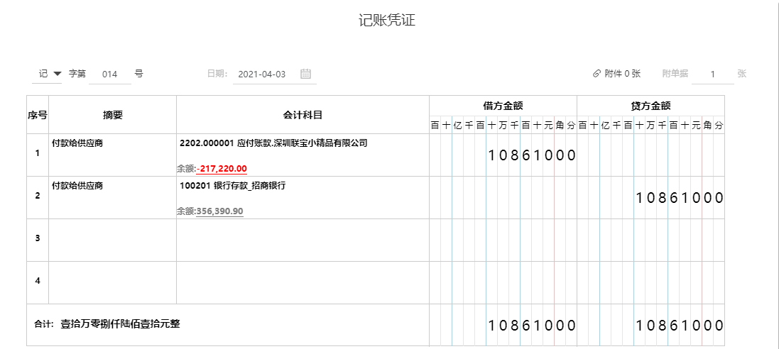779x349 pixels.
Task: Click the empty credit amount cell in row 1
Action: coord(650,155)
